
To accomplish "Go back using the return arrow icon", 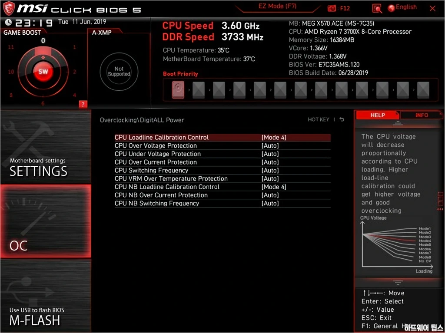I will pos(342,119).
